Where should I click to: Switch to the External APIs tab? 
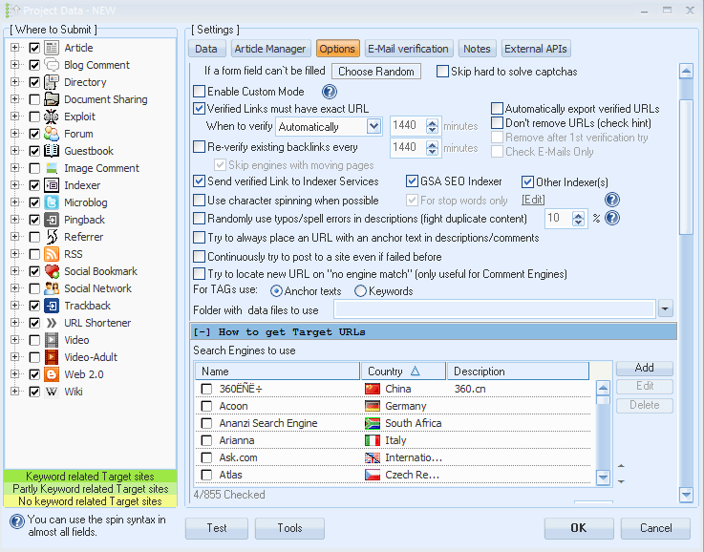click(536, 49)
